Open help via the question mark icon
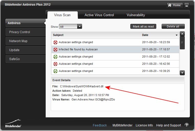Screen dimensions: 195x131 [x=187, y=125]
